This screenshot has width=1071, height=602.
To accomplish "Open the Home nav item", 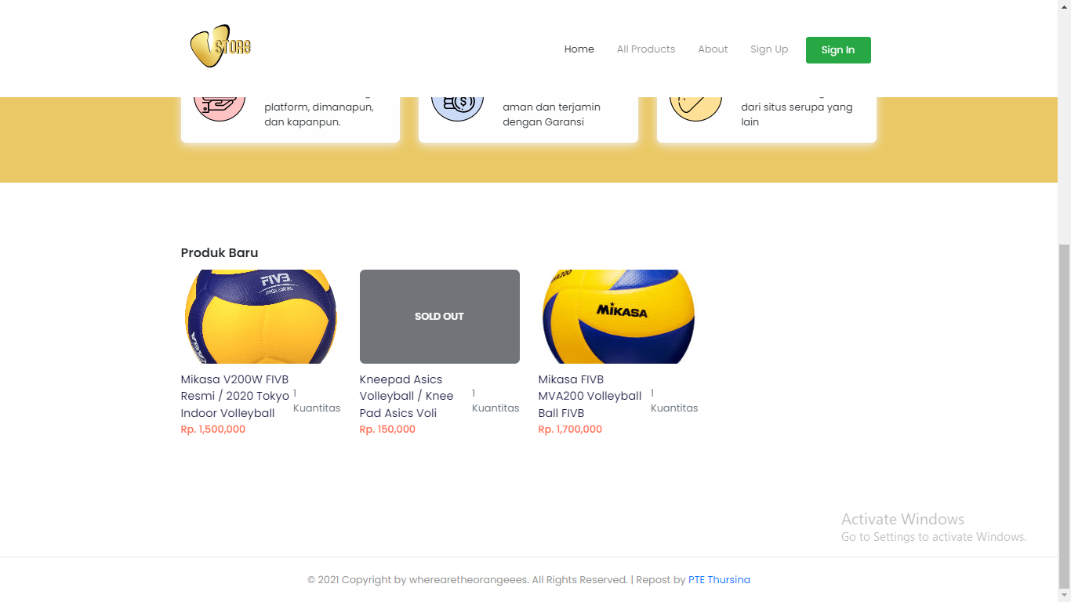I will point(579,49).
